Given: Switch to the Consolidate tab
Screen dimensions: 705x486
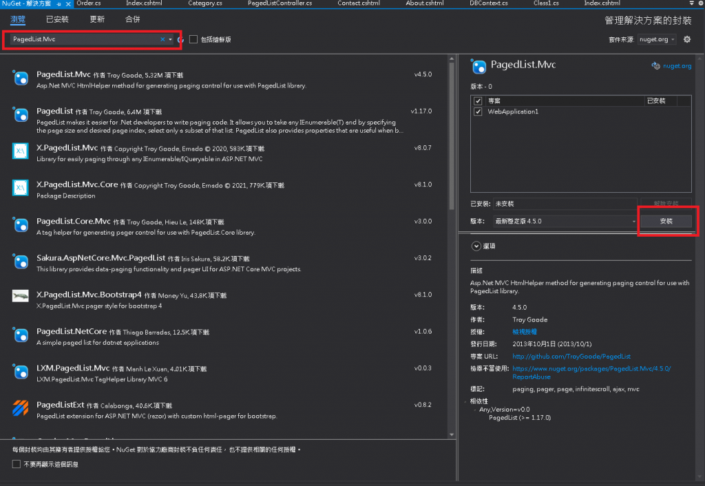Looking at the screenshot, I should point(133,19).
